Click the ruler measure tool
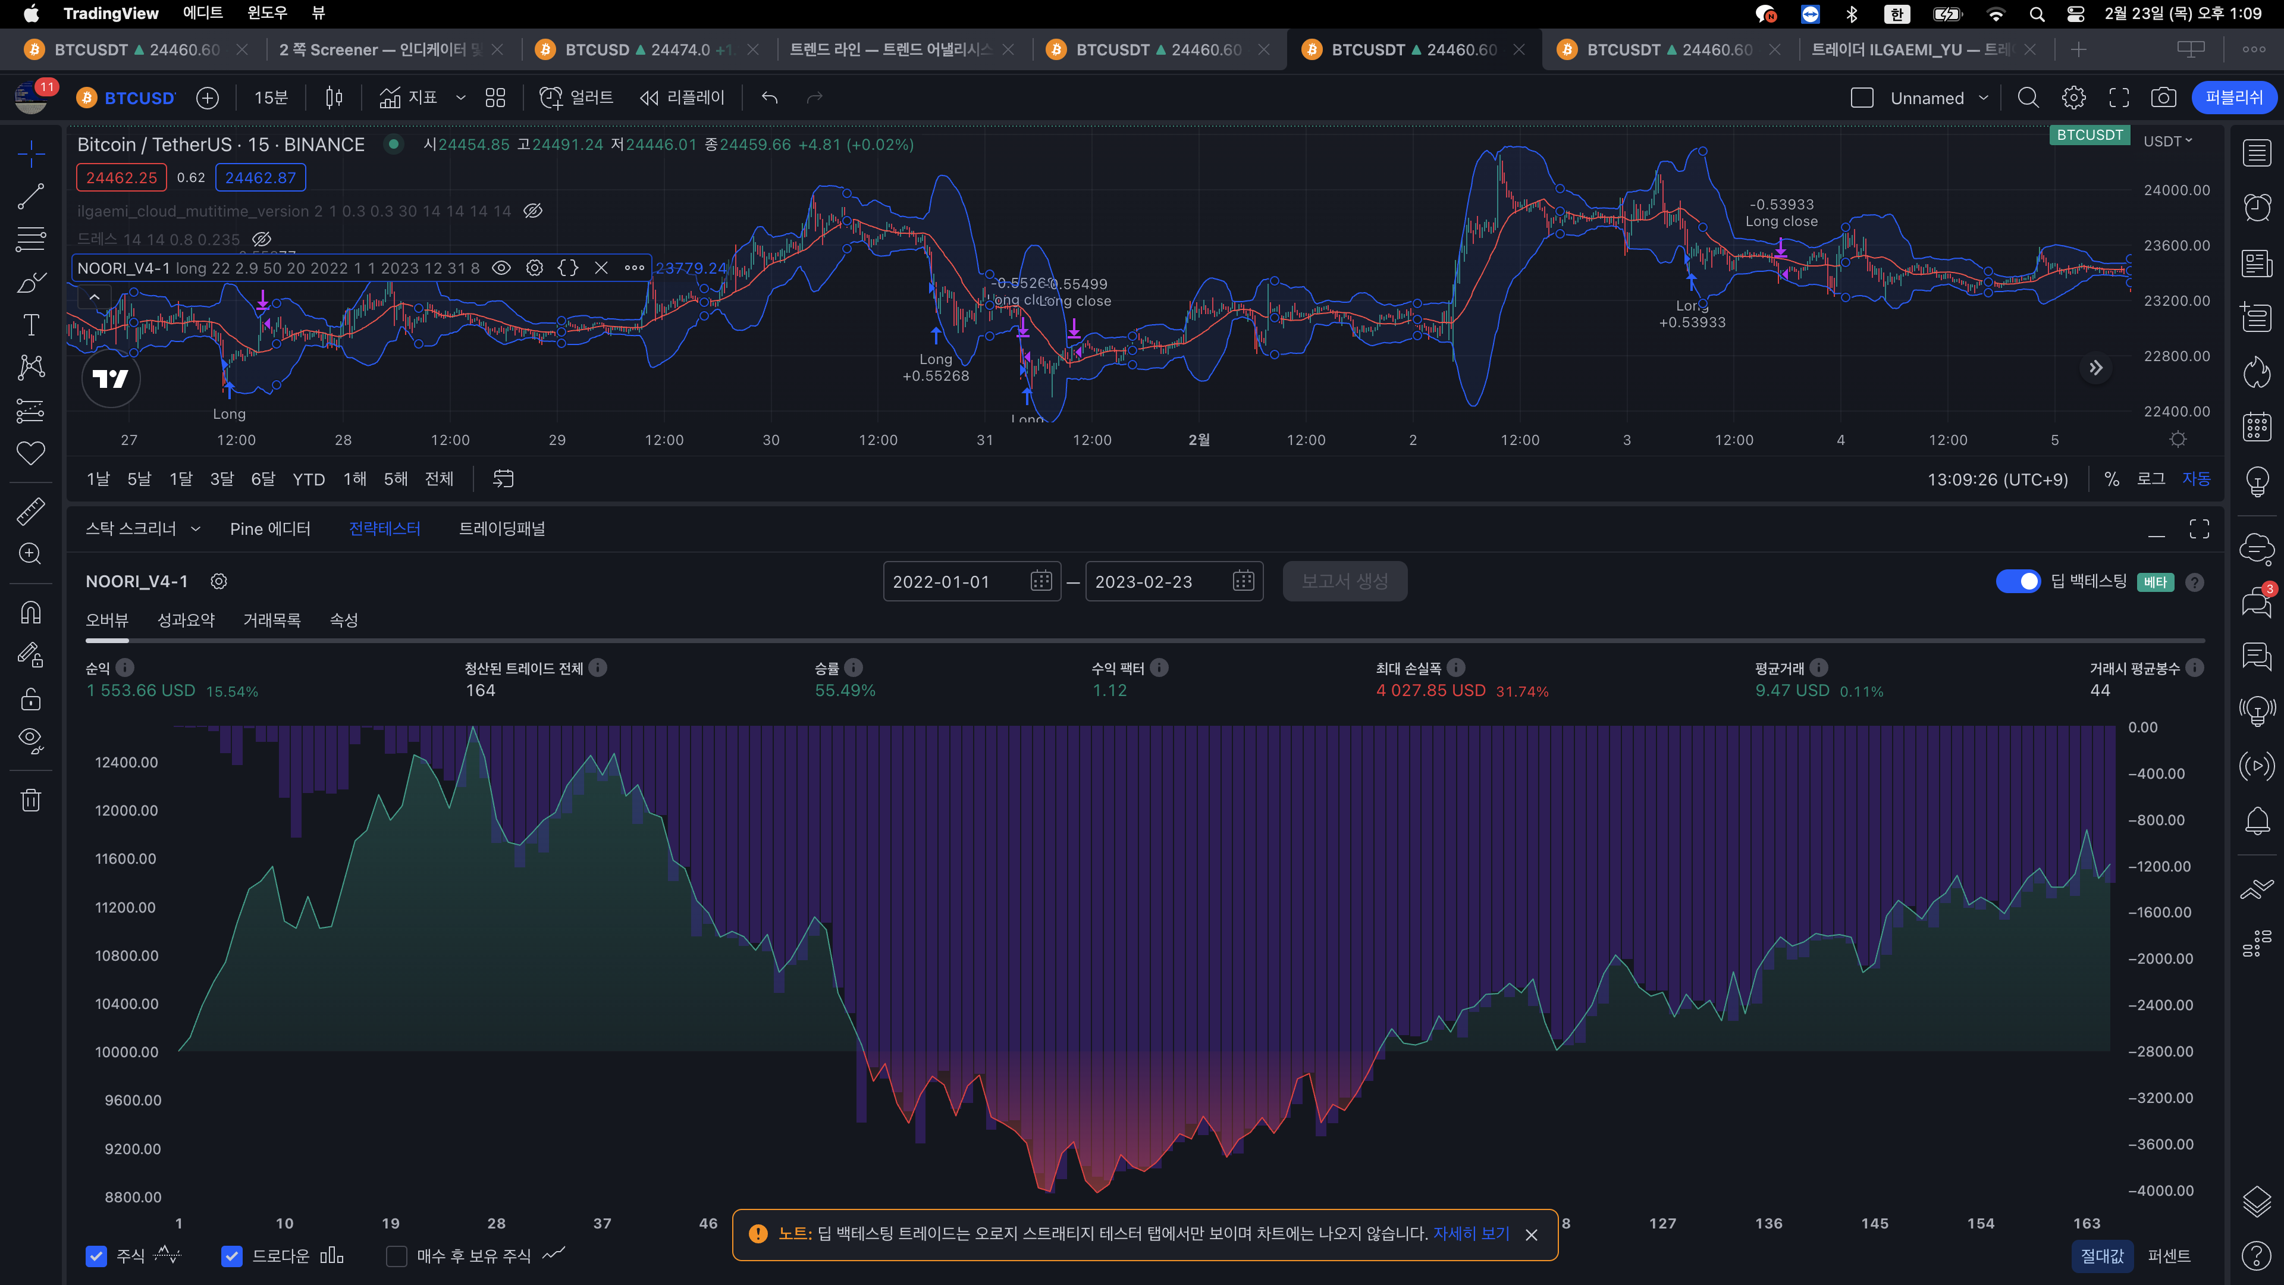2284x1285 pixels. (x=31, y=512)
